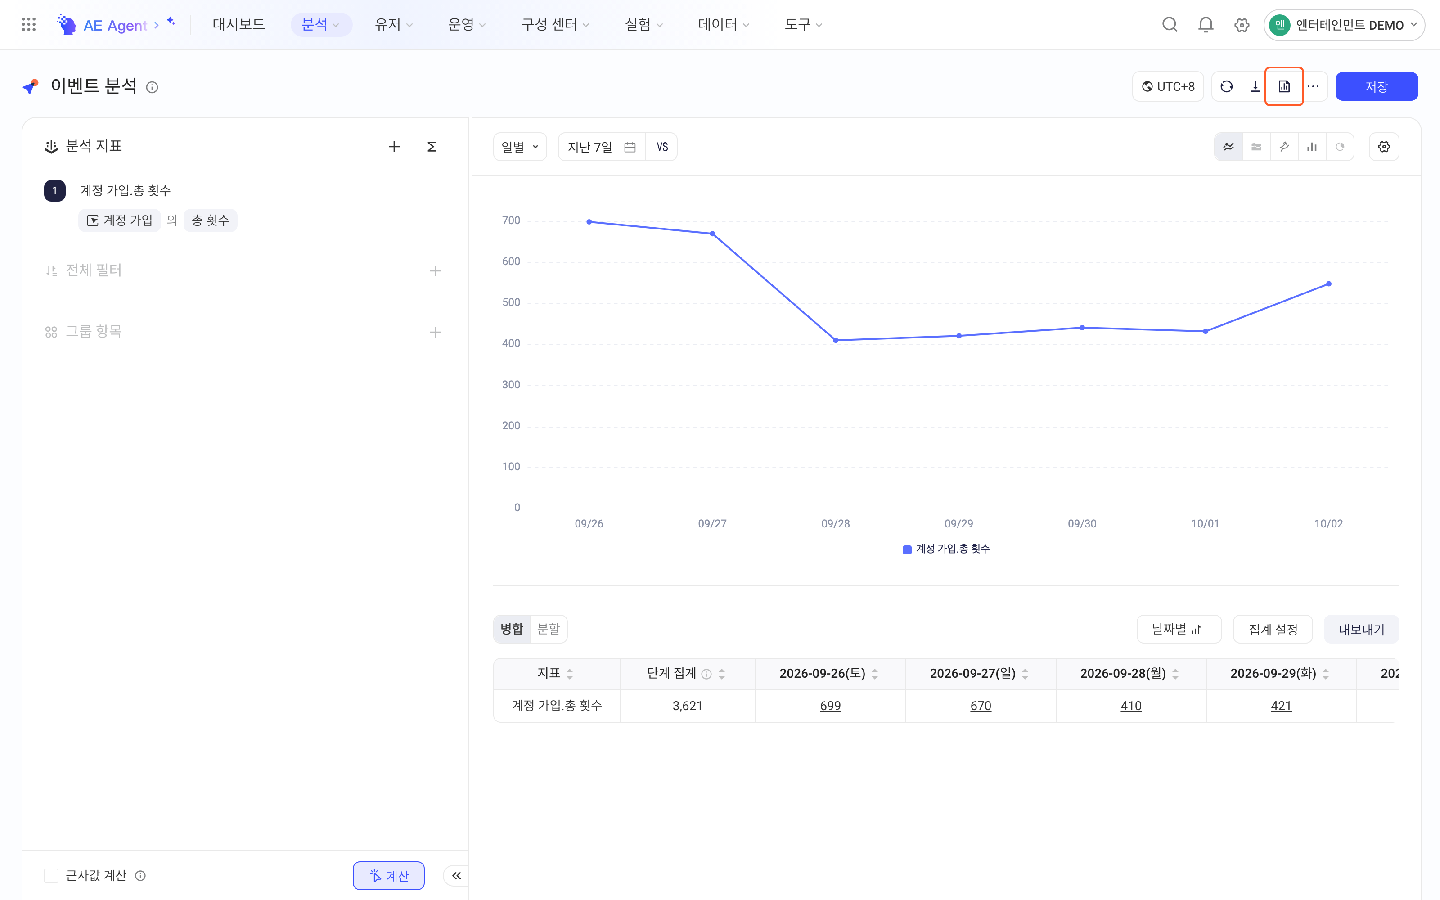Click the report chart icon beside download
Image resolution: width=1440 pixels, height=900 pixels.
(1284, 86)
